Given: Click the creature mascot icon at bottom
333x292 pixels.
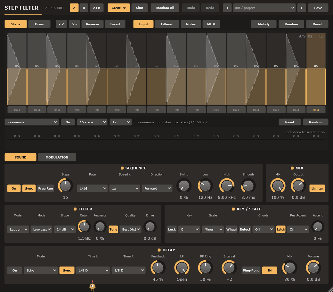Looking at the screenshot, I should (93, 286).
